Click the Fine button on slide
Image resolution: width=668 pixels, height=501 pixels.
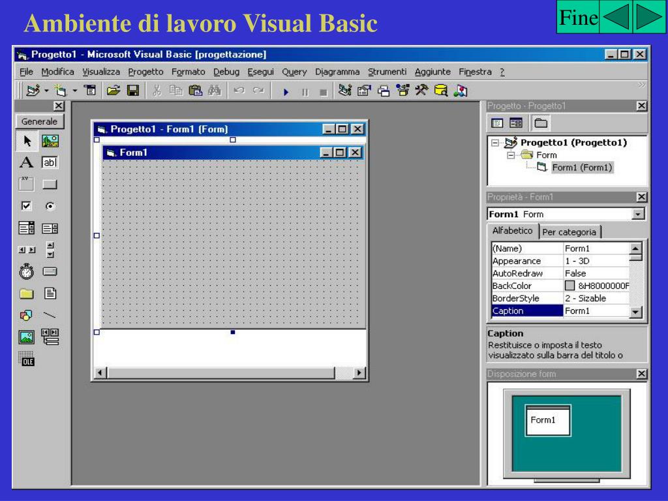pos(578,18)
